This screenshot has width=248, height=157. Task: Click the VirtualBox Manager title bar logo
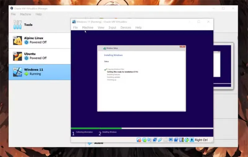(x=12, y=8)
